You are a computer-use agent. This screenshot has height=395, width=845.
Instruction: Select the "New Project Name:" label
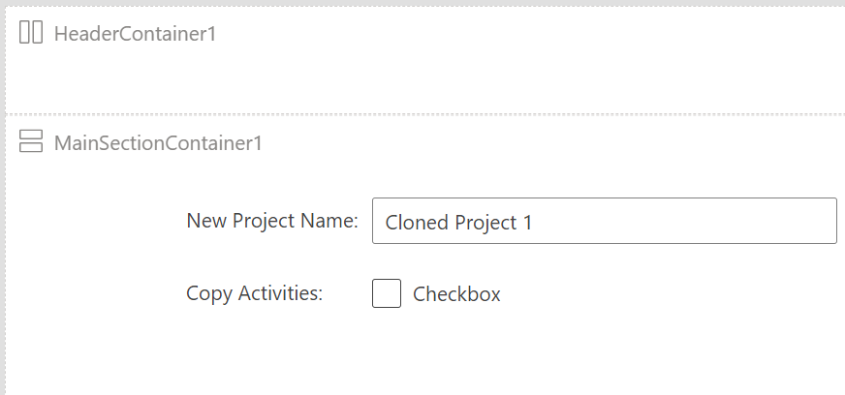pyautogui.click(x=272, y=221)
